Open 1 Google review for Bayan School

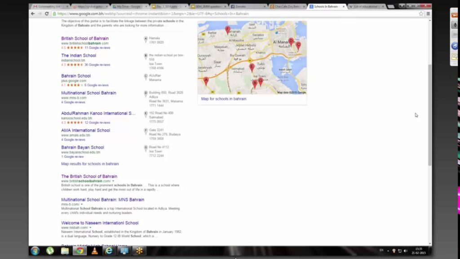[72, 157]
